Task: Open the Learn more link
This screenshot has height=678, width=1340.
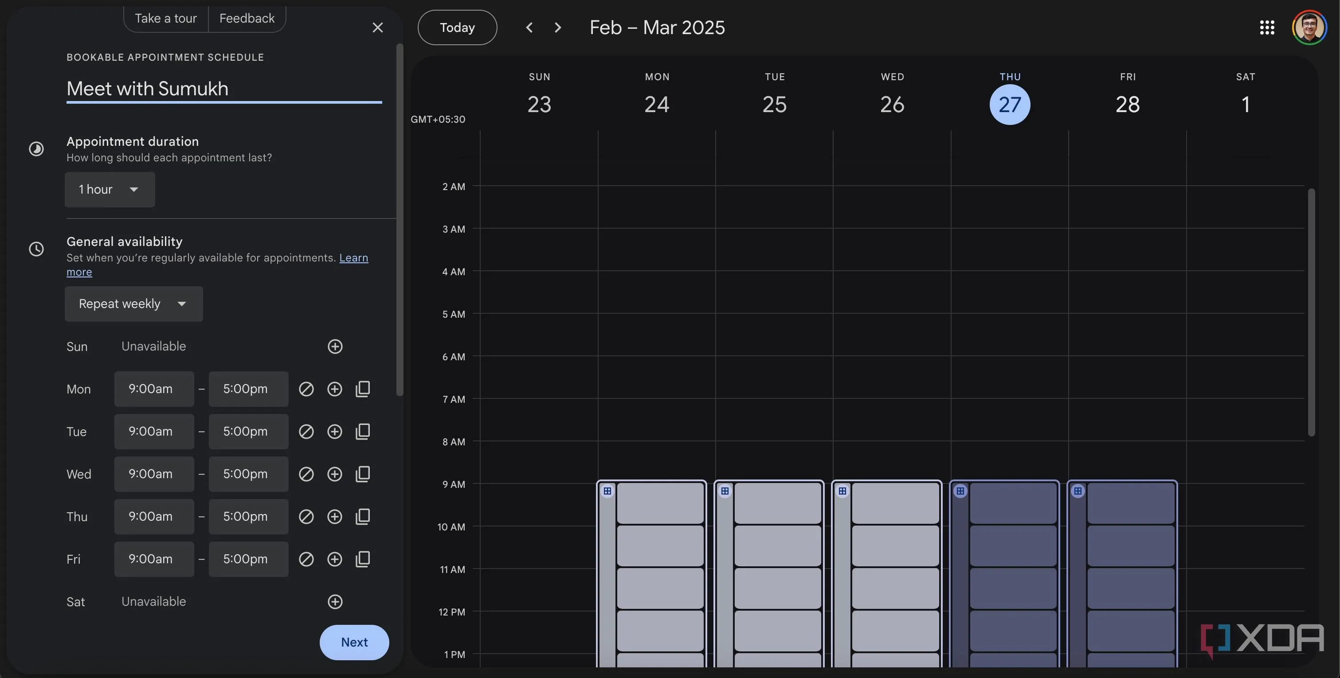Action: coord(353,258)
